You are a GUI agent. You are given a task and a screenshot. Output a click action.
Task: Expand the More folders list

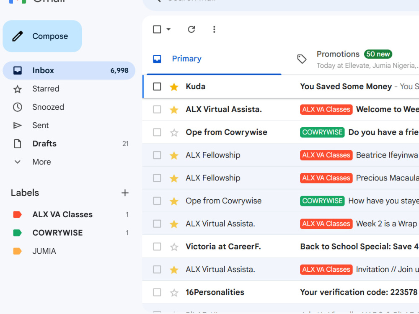[69, 162]
